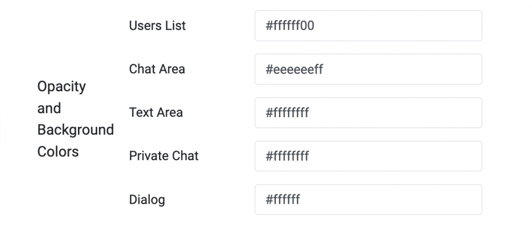Click the hex value beside Text Area
This screenshot has height=238, width=532.
(x=287, y=113)
